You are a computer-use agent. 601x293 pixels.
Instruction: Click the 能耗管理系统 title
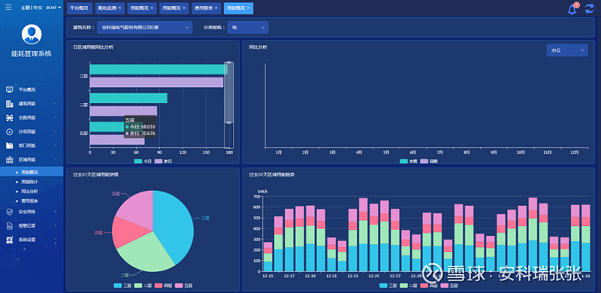tap(32, 53)
